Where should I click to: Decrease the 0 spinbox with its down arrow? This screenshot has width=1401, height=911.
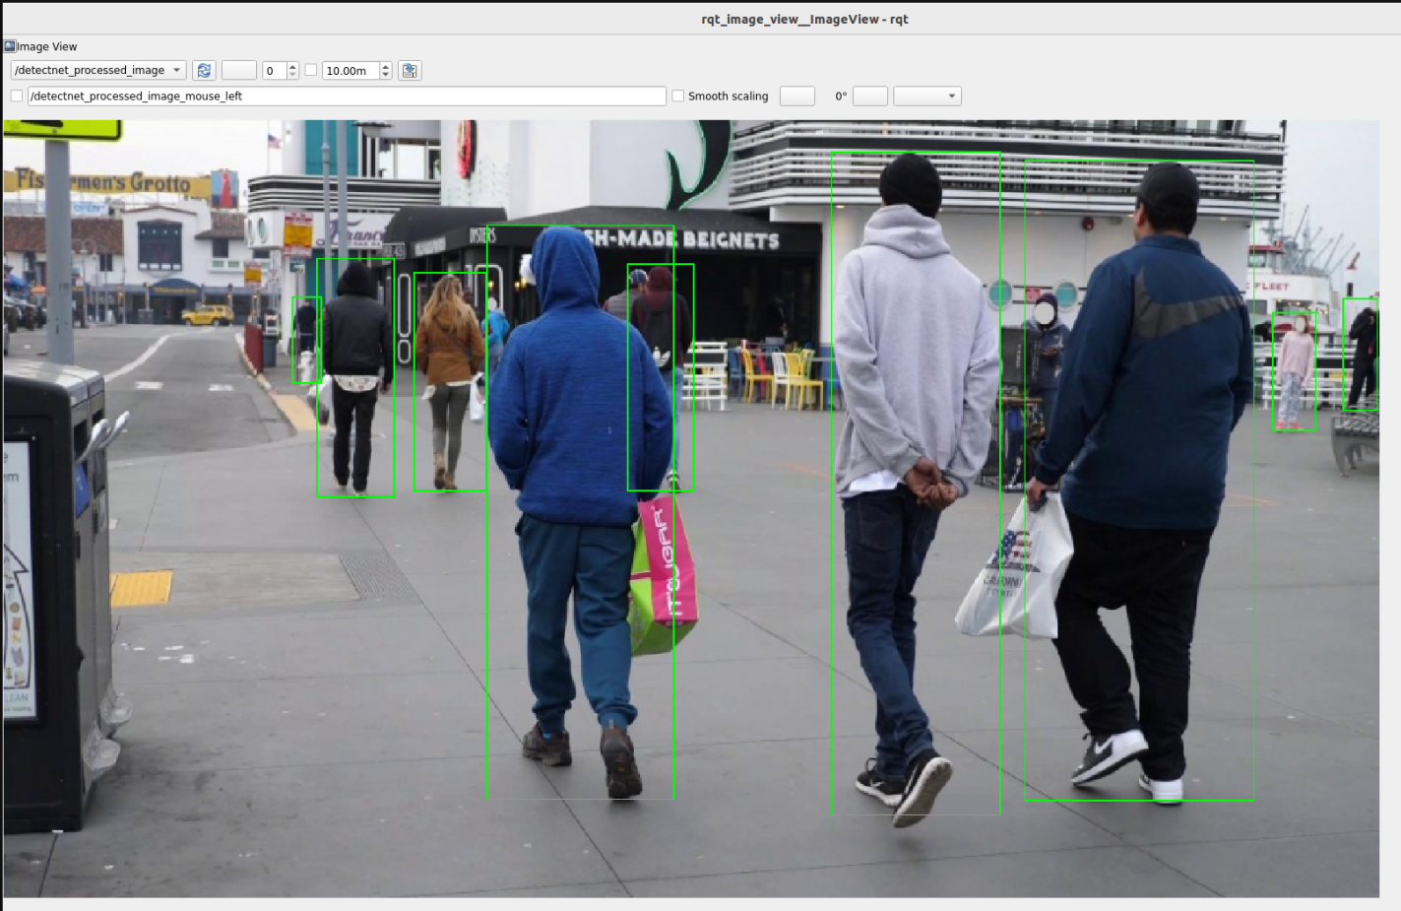click(x=292, y=75)
